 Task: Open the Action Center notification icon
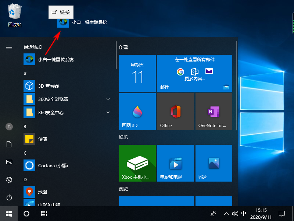[282, 214]
